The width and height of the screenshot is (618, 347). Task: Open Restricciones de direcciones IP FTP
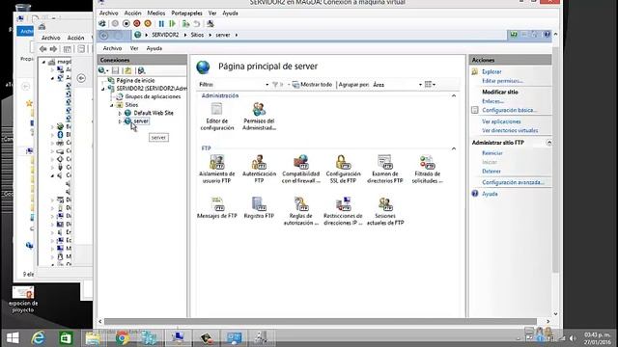[x=343, y=211]
